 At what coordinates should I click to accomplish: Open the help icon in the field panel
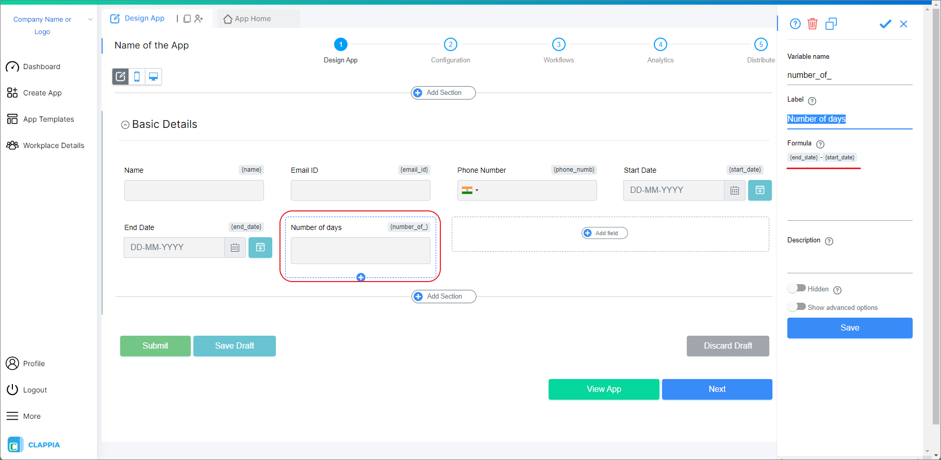pyautogui.click(x=795, y=24)
